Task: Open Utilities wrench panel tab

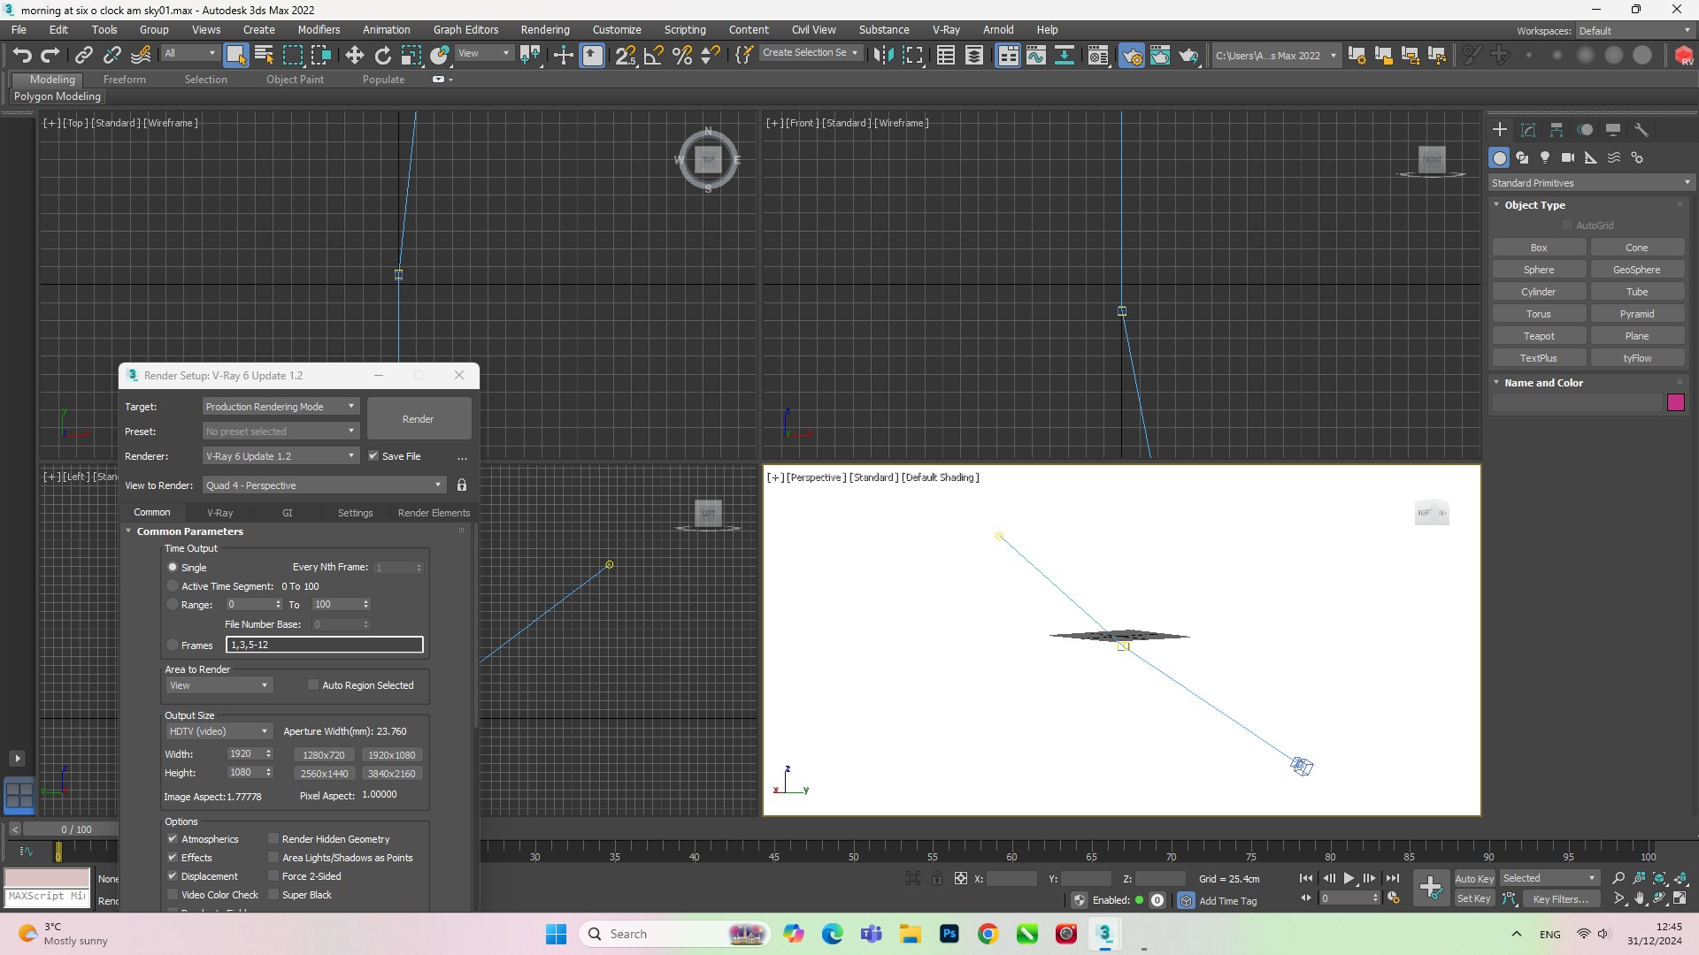Action: [1641, 130]
